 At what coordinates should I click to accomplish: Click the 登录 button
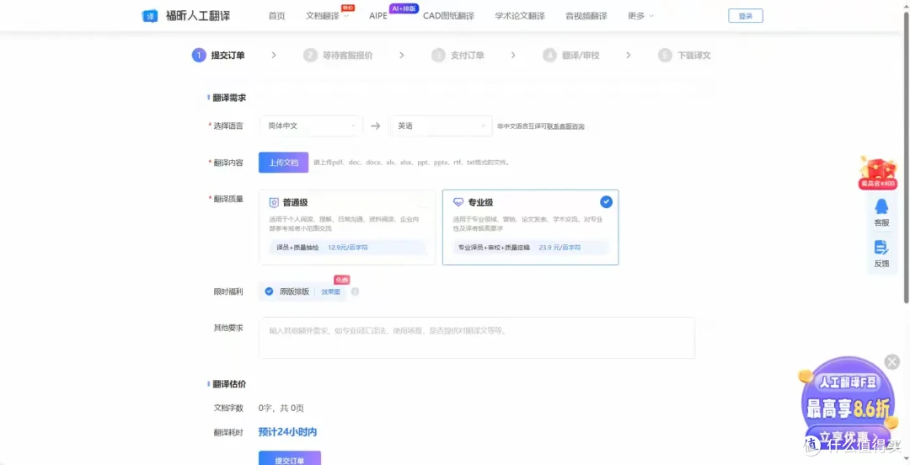click(746, 16)
